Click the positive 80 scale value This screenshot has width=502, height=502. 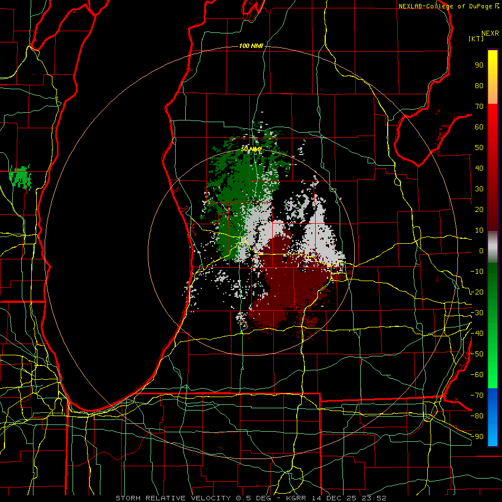[479, 85]
